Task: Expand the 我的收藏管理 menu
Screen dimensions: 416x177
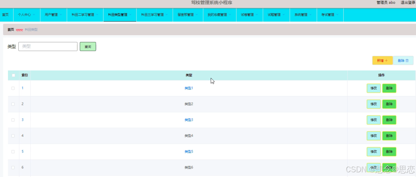Action: (x=219, y=15)
